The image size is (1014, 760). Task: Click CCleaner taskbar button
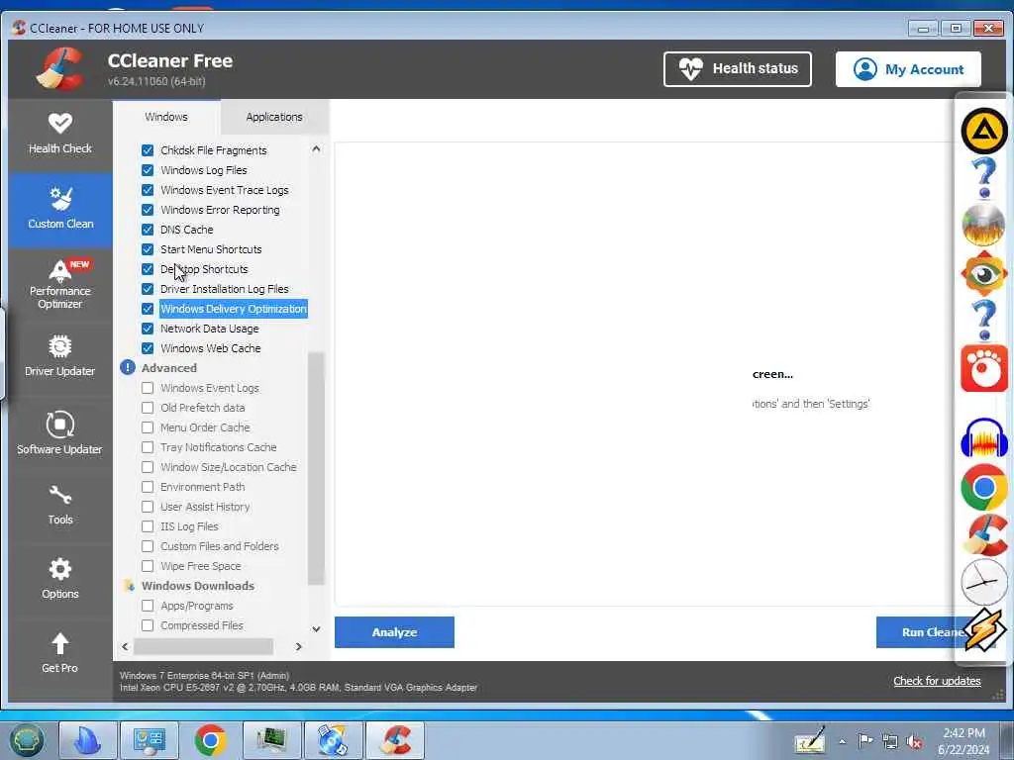click(x=395, y=740)
